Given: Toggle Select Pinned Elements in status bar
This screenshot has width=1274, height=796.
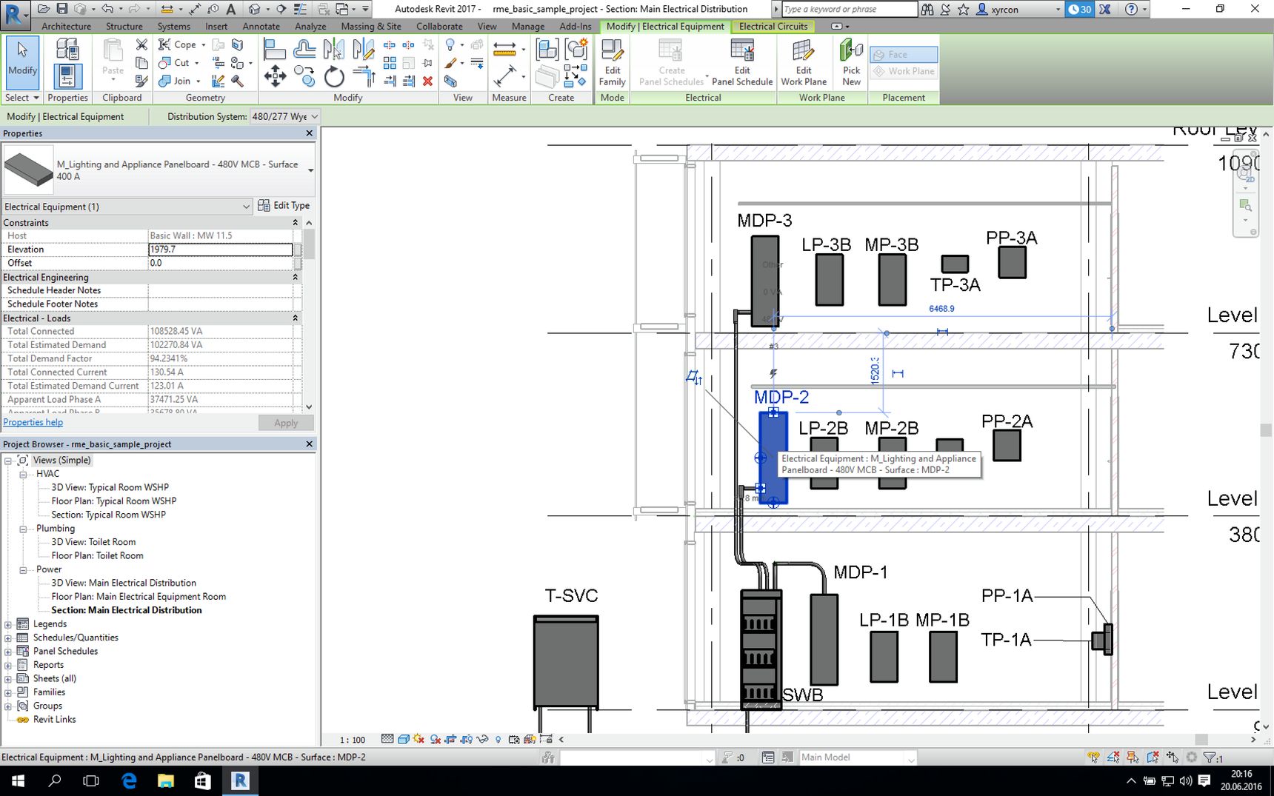Looking at the screenshot, I should (x=1133, y=757).
